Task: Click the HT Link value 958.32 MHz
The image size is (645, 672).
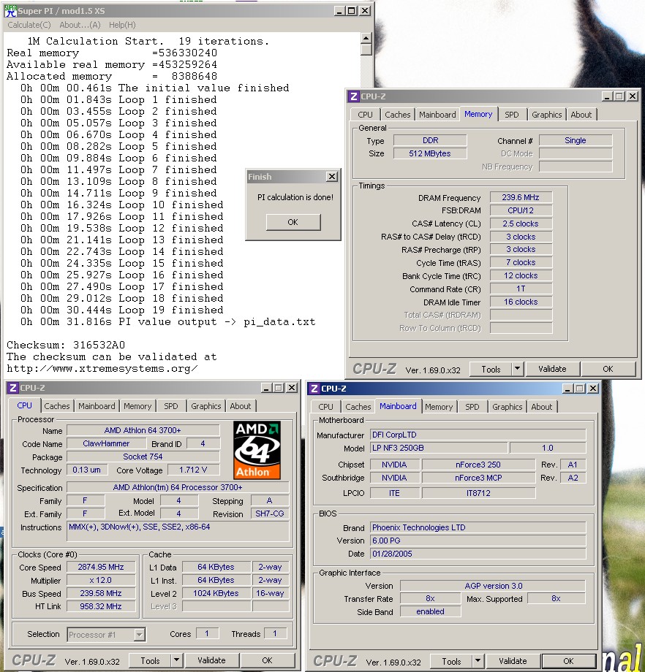Action: click(101, 606)
